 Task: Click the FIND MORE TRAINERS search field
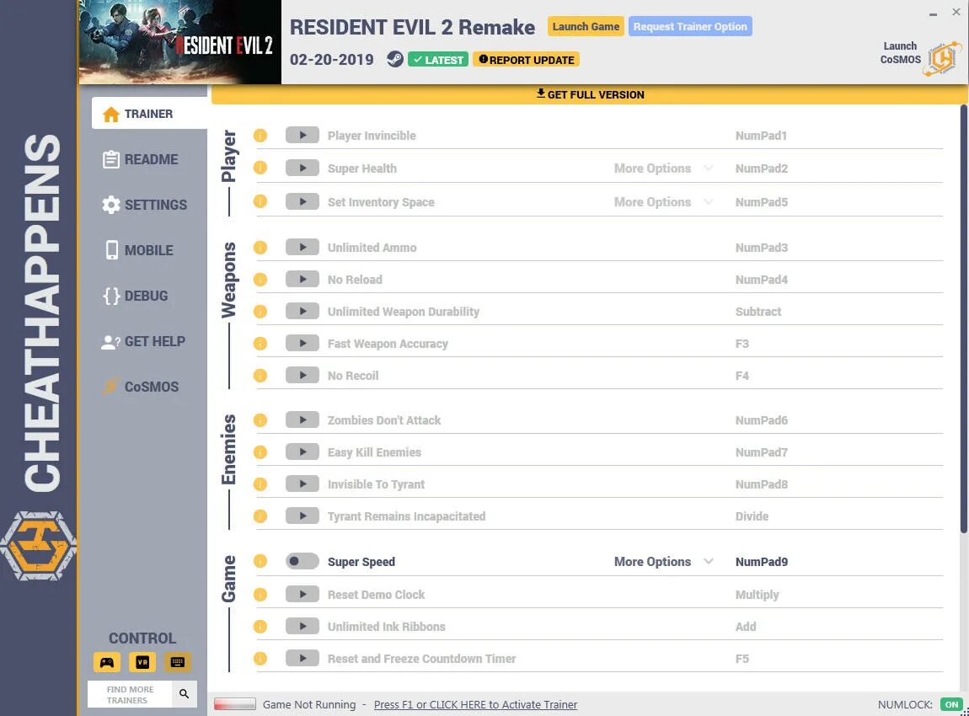[x=130, y=694]
